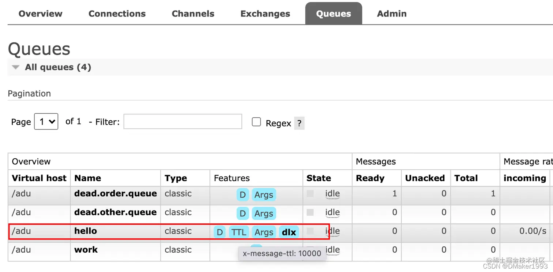This screenshot has width=553, height=272.
Task: Click the dlx badge of hello queue
Action: click(x=289, y=232)
